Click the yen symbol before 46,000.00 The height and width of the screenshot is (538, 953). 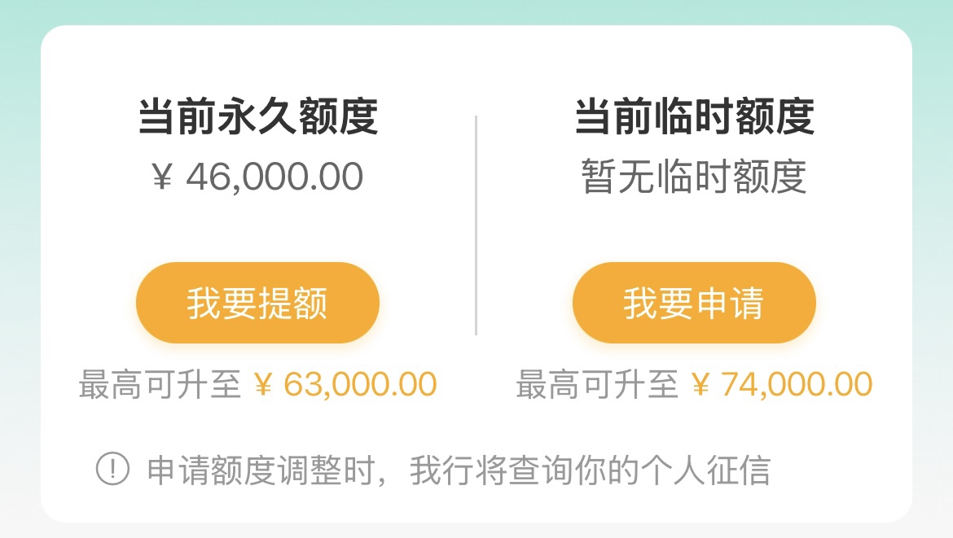click(x=161, y=177)
